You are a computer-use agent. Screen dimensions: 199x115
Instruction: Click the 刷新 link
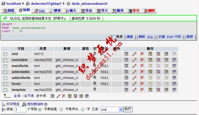pyautogui.click(x=190, y=37)
